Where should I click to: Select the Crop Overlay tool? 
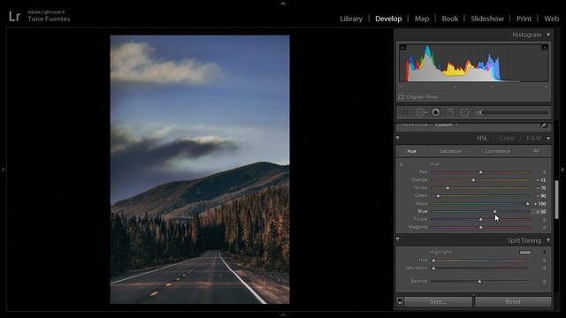coord(405,112)
